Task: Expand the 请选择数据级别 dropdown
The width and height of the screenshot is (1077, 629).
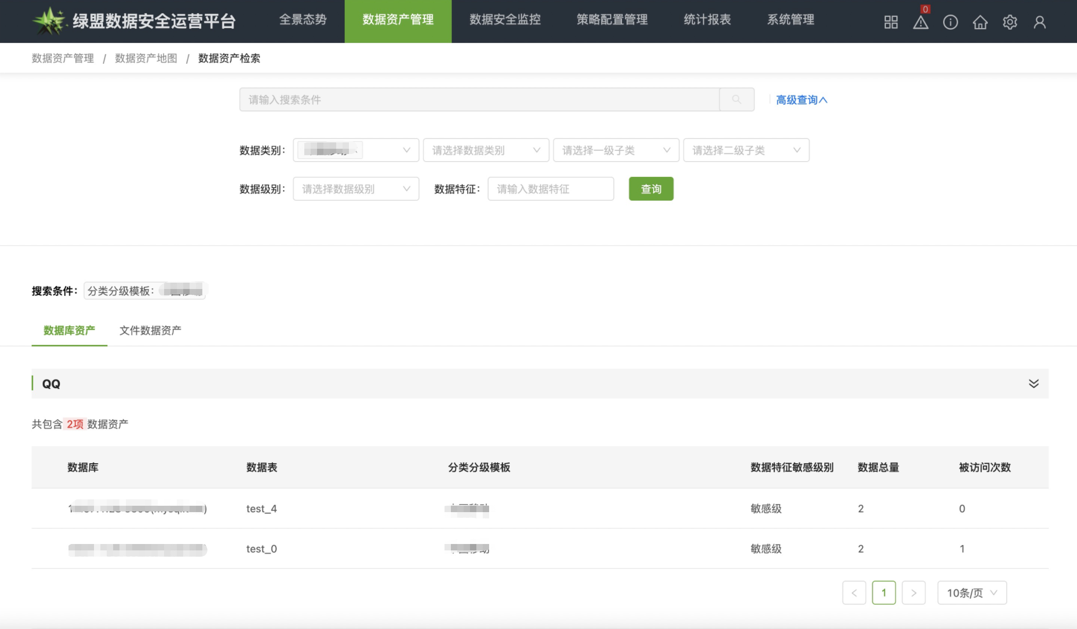Action: pyautogui.click(x=355, y=189)
